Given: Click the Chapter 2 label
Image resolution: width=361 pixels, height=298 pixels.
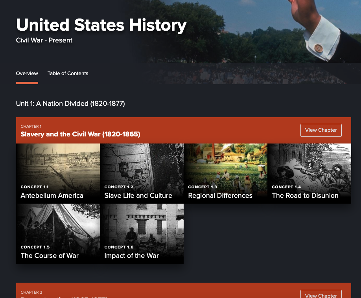Looking at the screenshot, I should [31, 292].
